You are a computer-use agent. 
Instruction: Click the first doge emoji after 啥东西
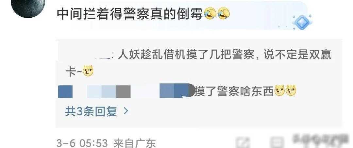[x=279, y=91]
